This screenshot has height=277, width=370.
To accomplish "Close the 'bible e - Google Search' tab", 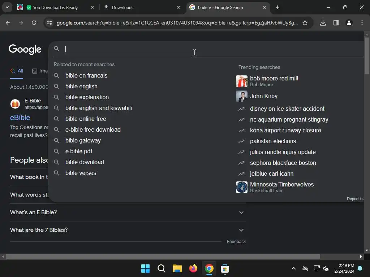I will [264, 7].
